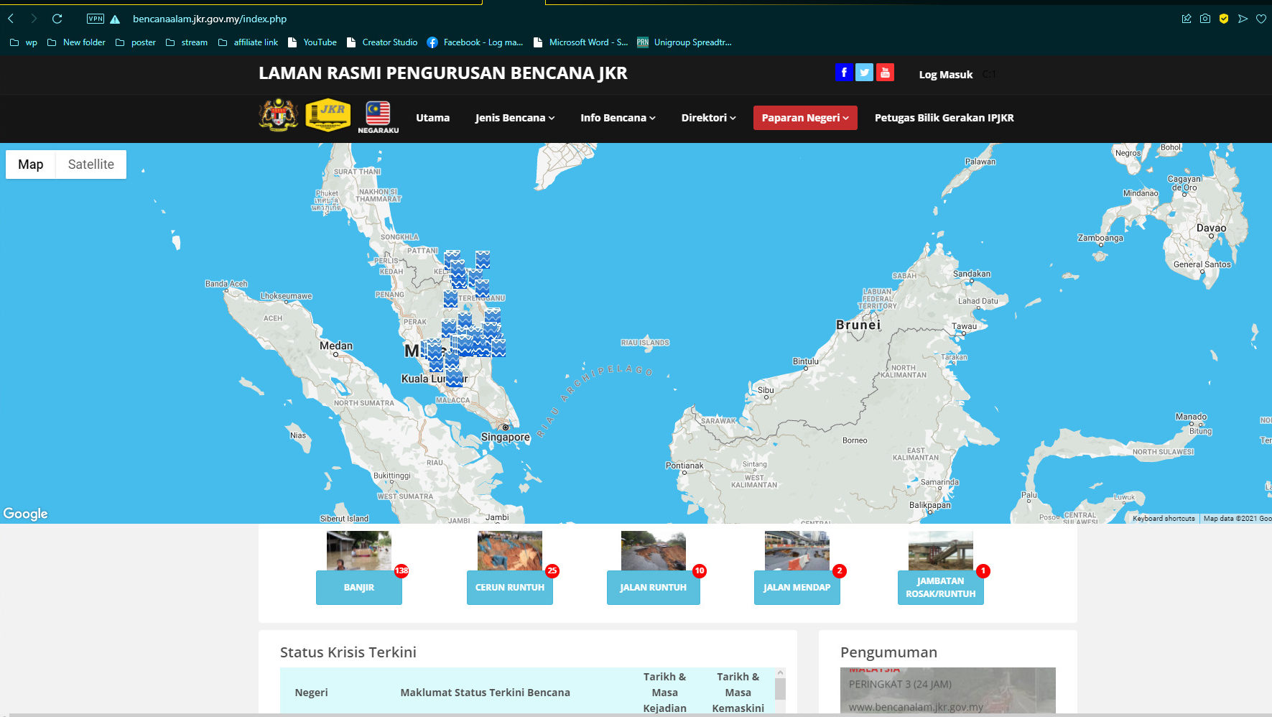Click the browser screenshot camera icon
Image resolution: width=1272 pixels, height=717 pixels.
(x=1205, y=19)
